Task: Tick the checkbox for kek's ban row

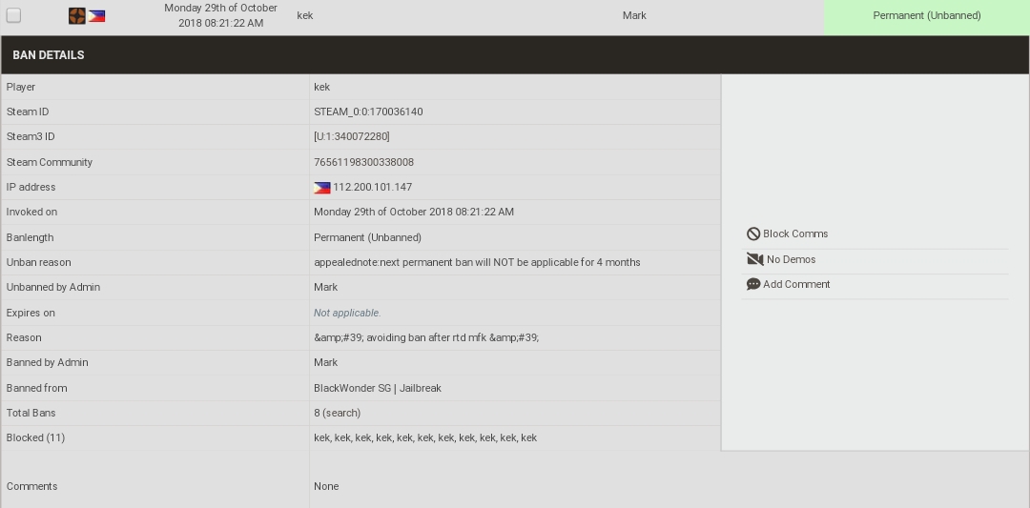Action: tap(13, 15)
